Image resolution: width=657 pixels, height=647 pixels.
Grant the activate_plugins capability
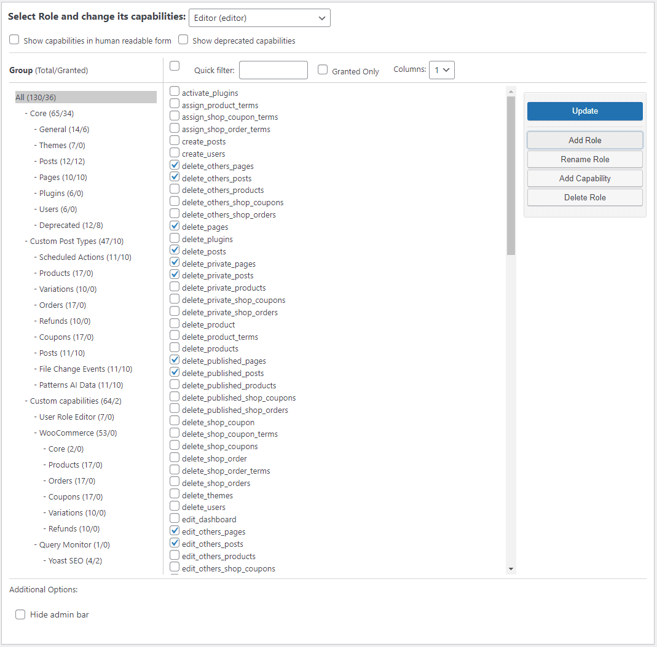pos(174,91)
